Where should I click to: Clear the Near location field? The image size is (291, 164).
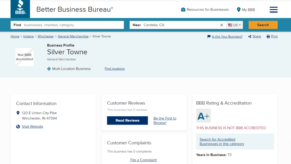[x=222, y=25]
